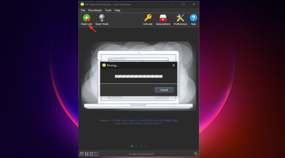Viewport: 285px width, 158px height.
Task: Open Subscriptions from the toolbar
Action: click(x=163, y=20)
